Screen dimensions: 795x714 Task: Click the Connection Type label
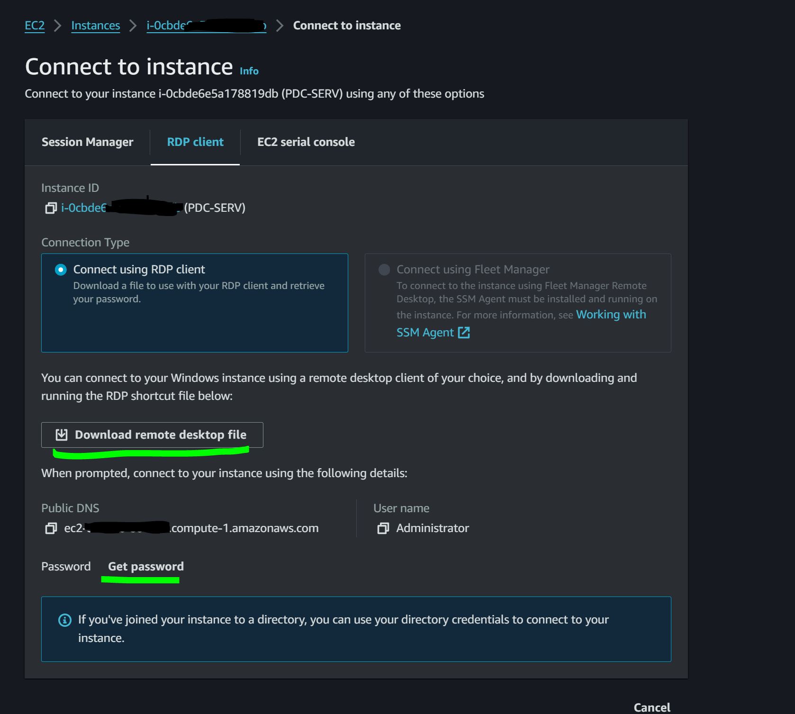pyautogui.click(x=85, y=243)
